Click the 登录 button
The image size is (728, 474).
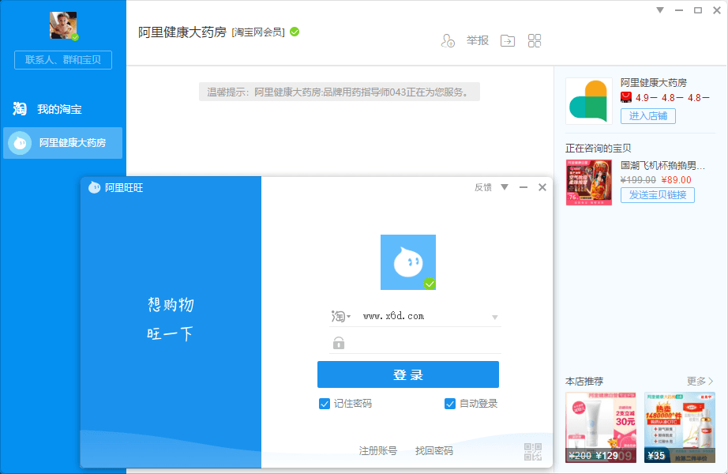point(408,374)
